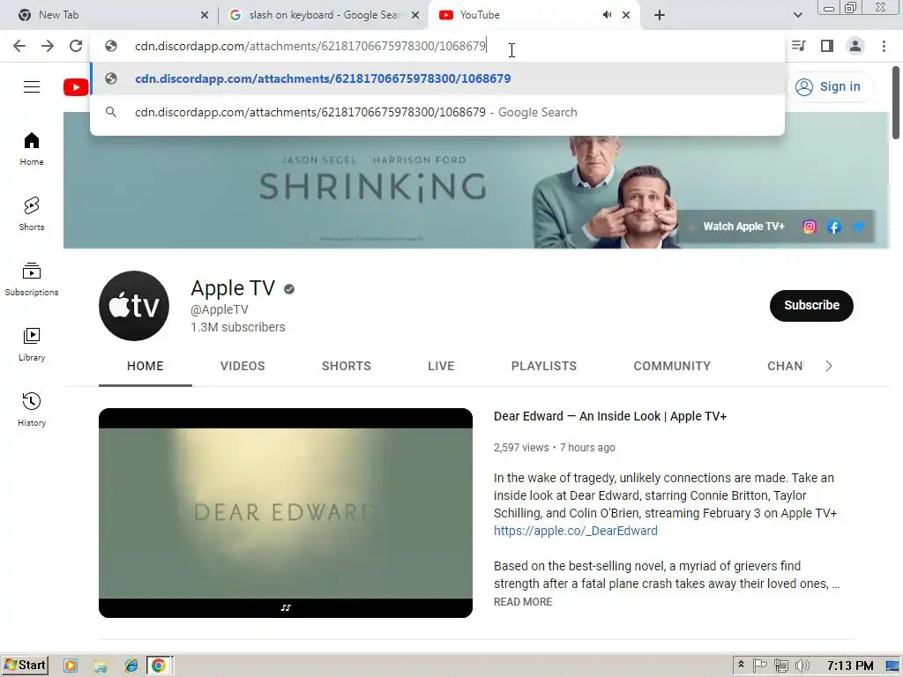Go forward to the next page

pyautogui.click(x=48, y=46)
